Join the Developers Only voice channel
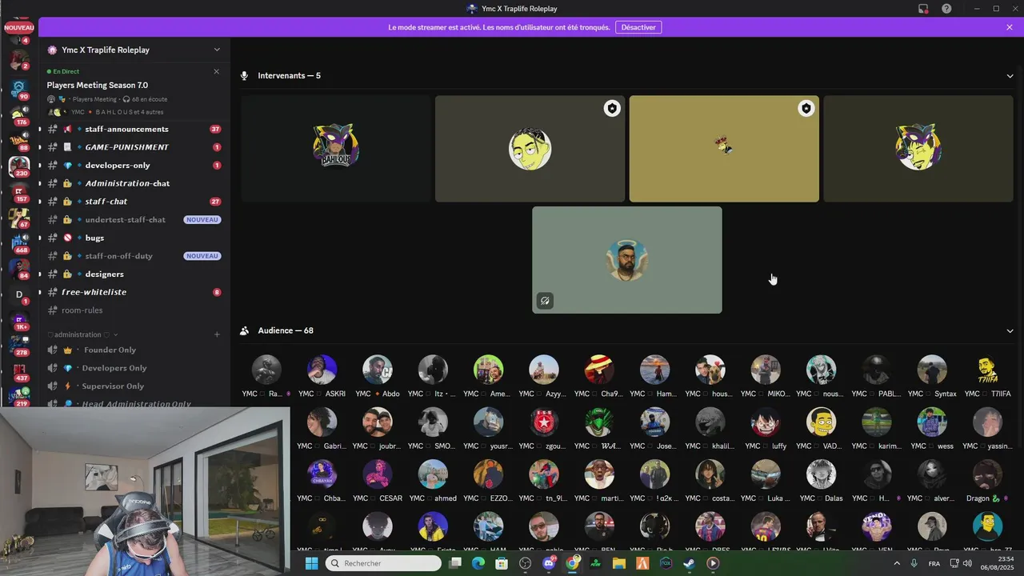Viewport: 1024px width, 576px height. pos(134,368)
